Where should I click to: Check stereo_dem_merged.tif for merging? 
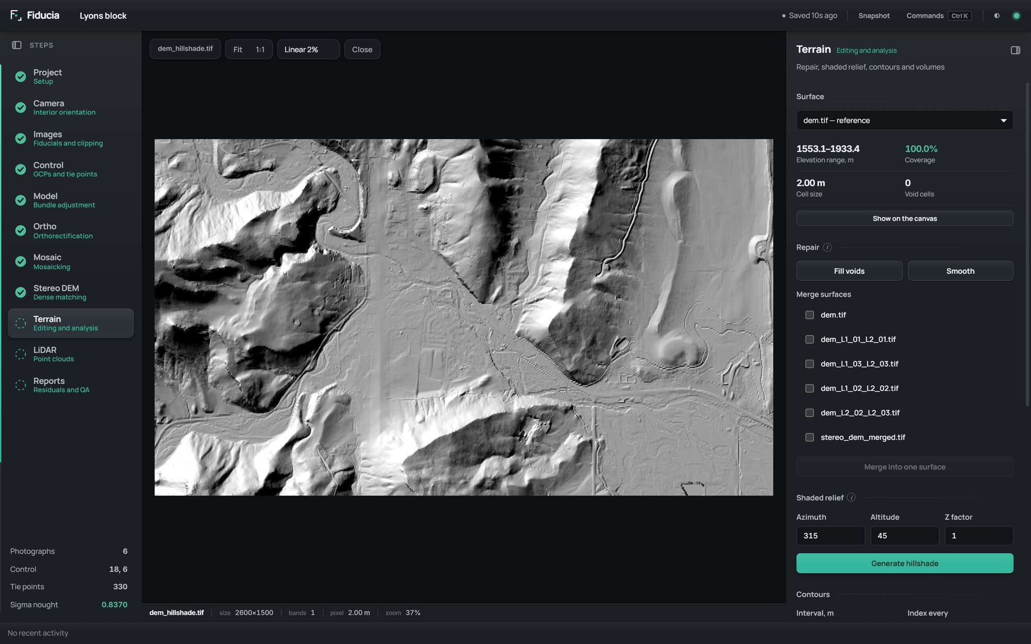(x=809, y=437)
